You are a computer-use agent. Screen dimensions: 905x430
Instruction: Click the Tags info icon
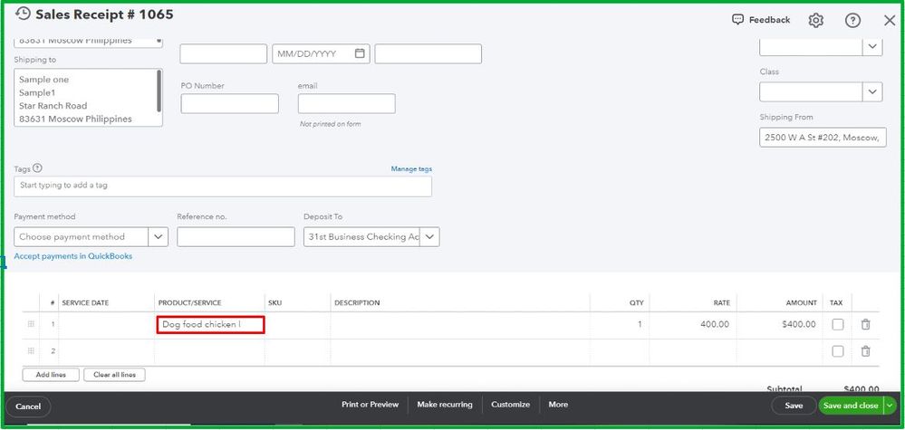click(37, 168)
